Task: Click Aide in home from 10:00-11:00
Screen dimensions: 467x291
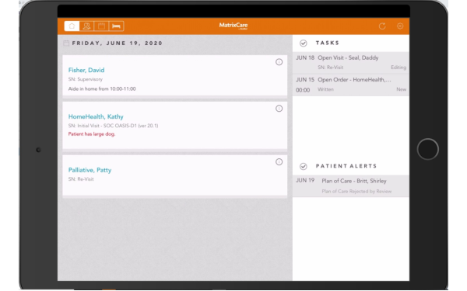Action: coord(102,88)
